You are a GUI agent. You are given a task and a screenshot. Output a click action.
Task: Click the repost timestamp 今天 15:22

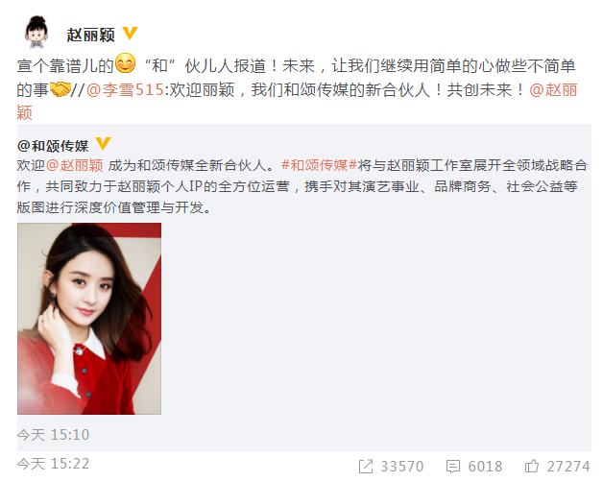(x=53, y=464)
